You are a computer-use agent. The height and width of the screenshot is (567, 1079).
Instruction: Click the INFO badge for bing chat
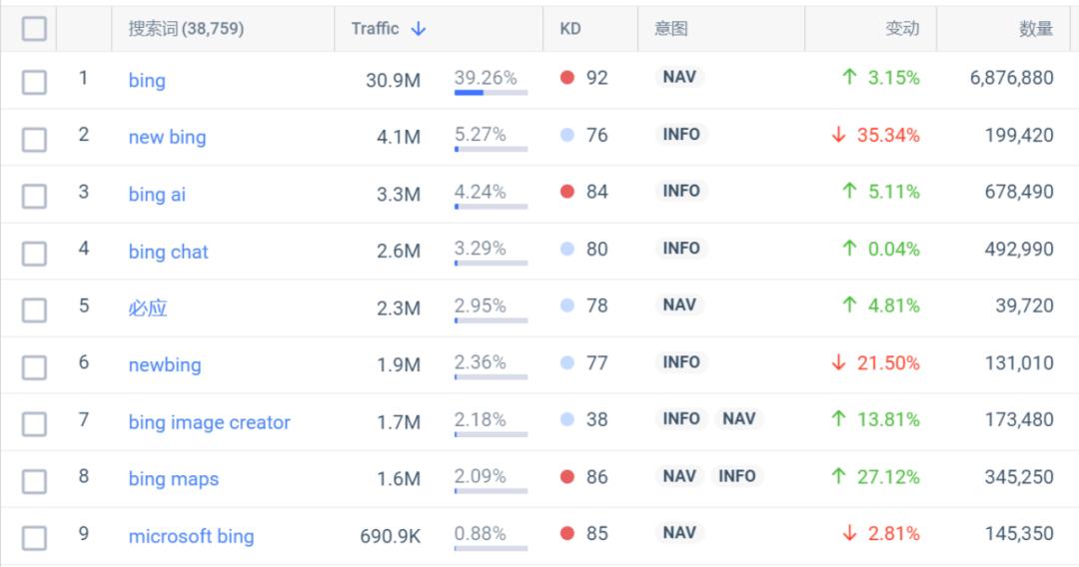point(681,248)
